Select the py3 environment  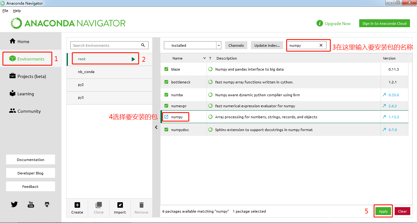pos(109,98)
